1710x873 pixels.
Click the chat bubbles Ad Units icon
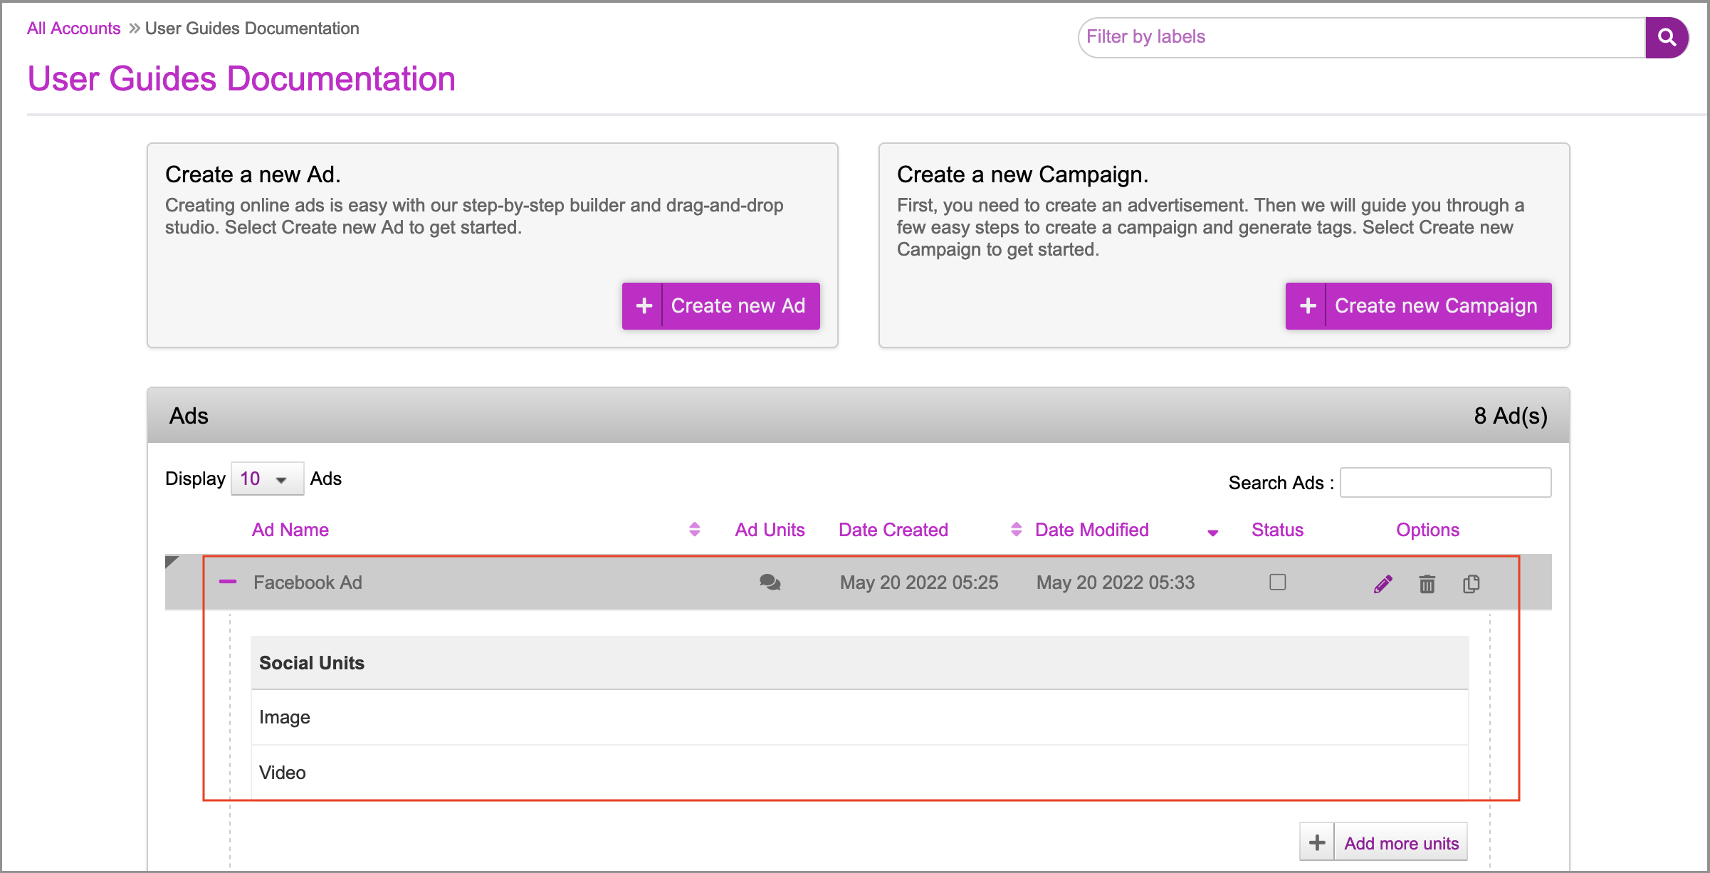[x=770, y=582]
